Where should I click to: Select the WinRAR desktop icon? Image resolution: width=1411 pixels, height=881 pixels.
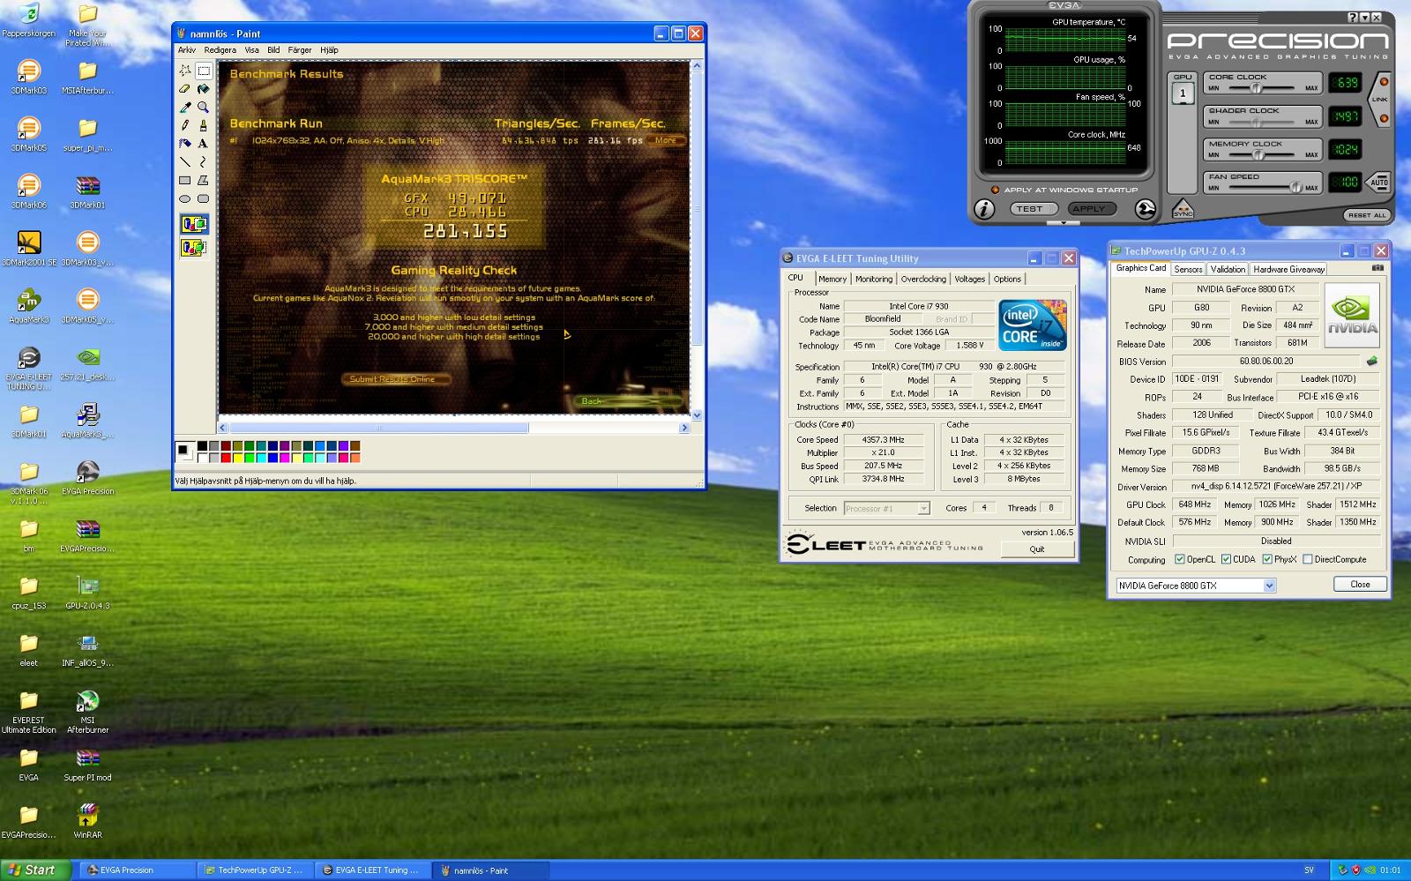pyautogui.click(x=87, y=820)
